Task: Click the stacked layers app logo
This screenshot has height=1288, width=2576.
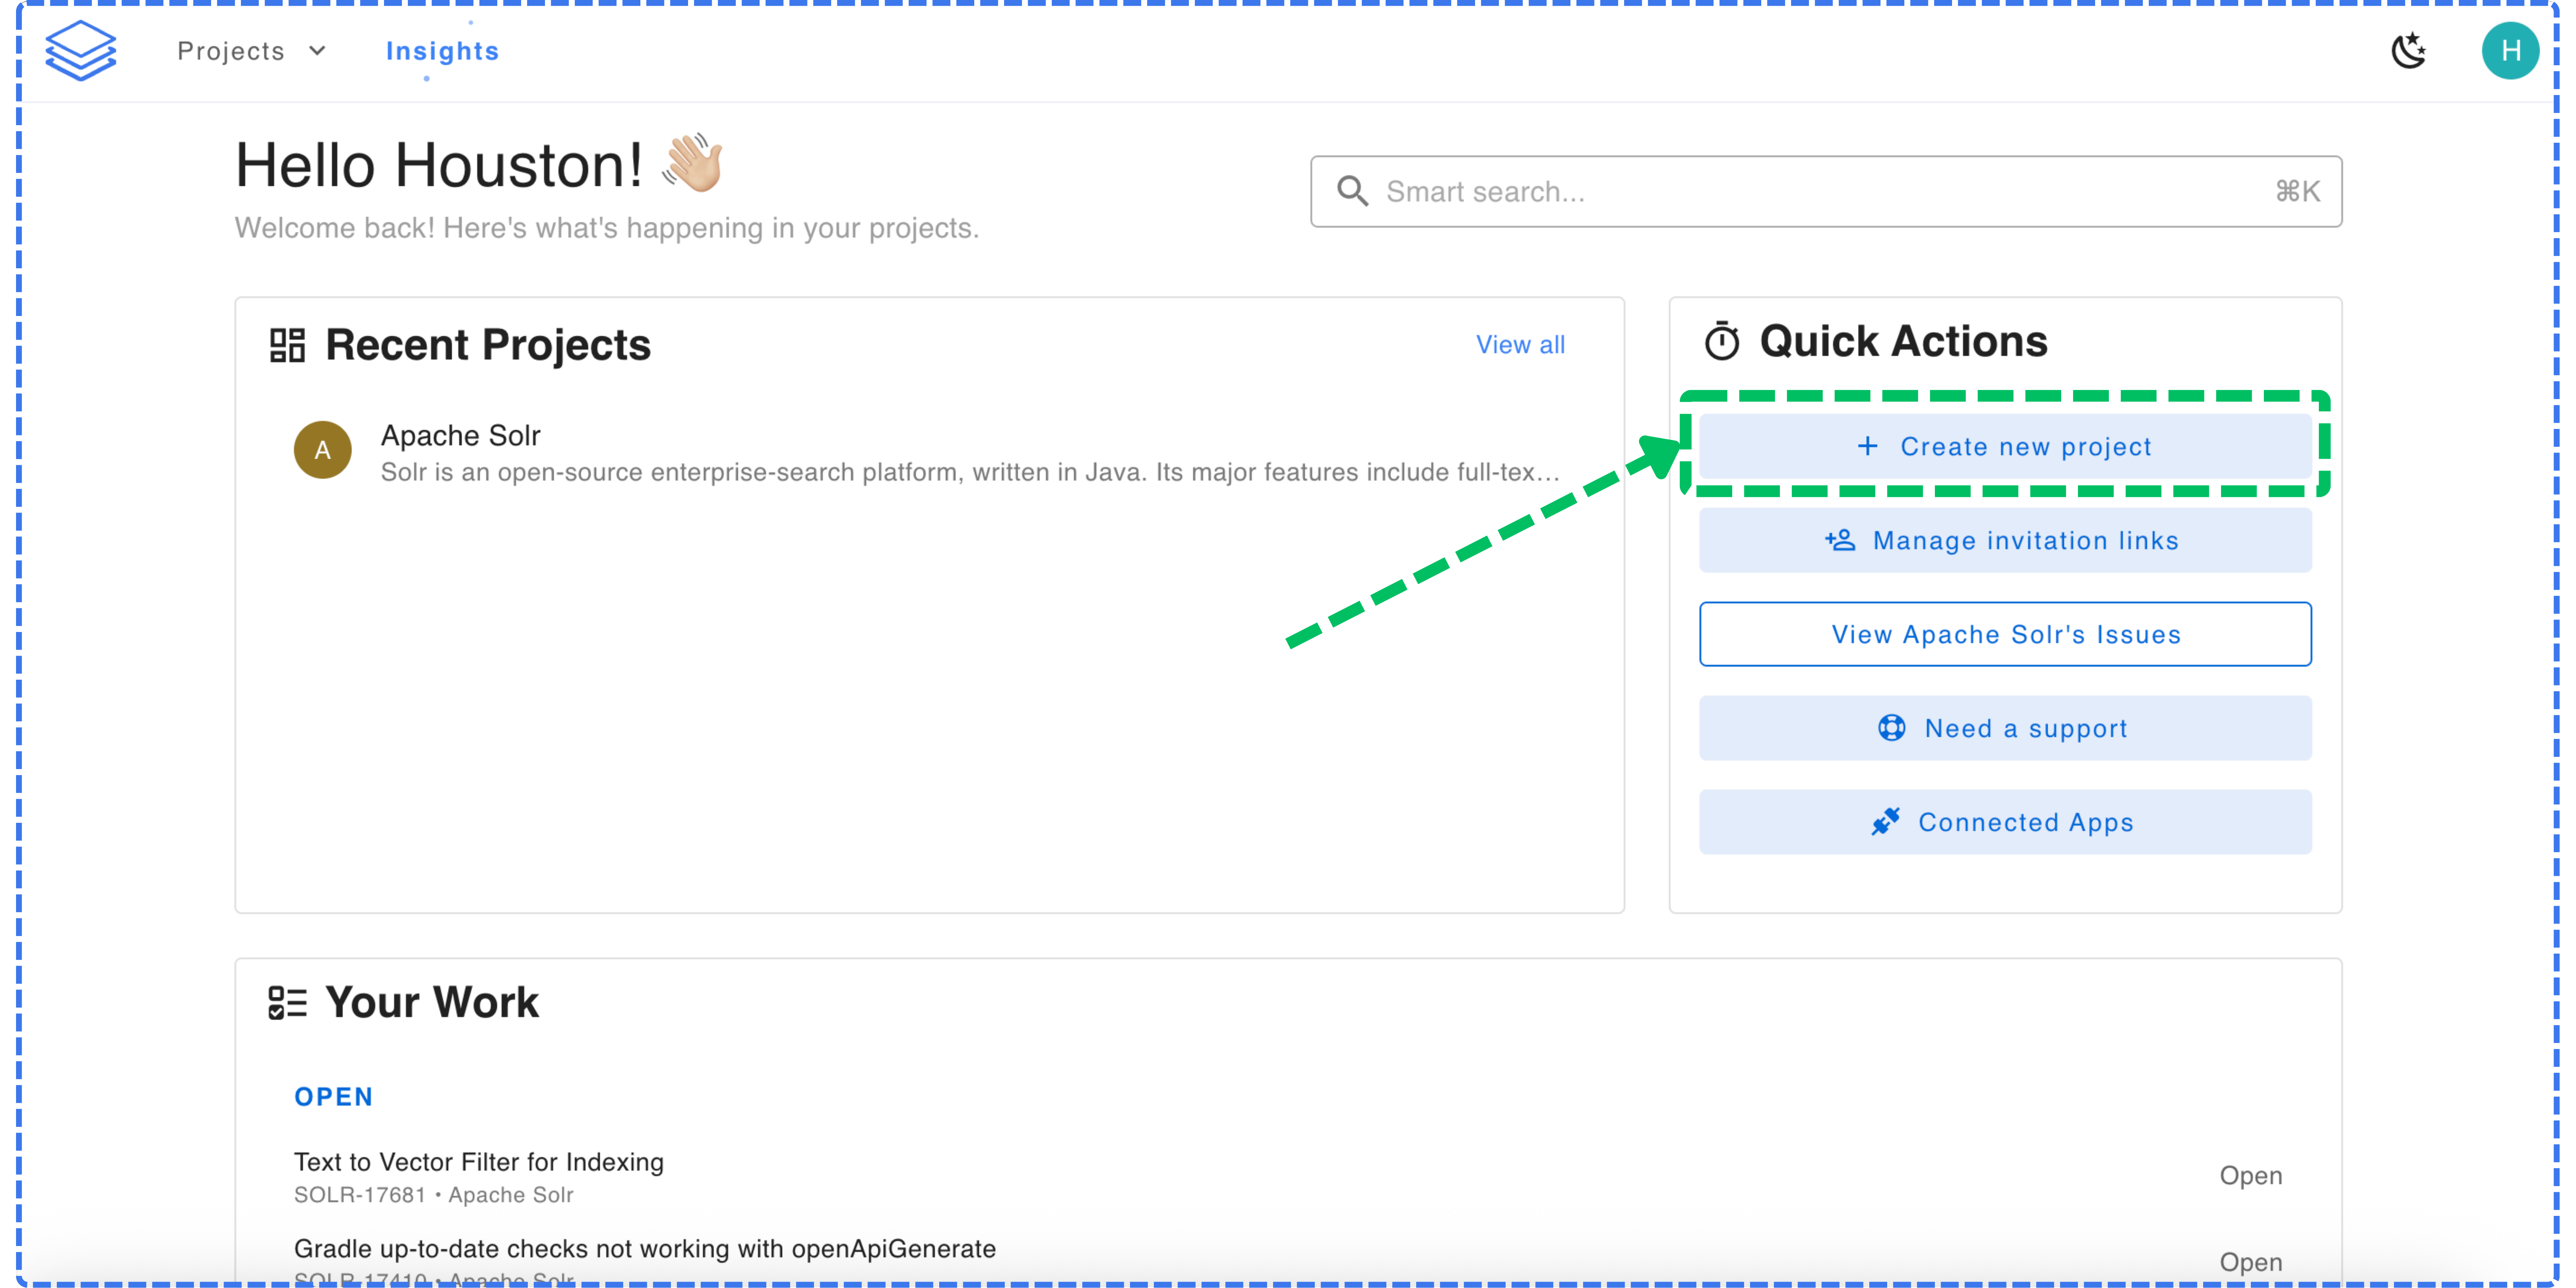Action: [81, 50]
